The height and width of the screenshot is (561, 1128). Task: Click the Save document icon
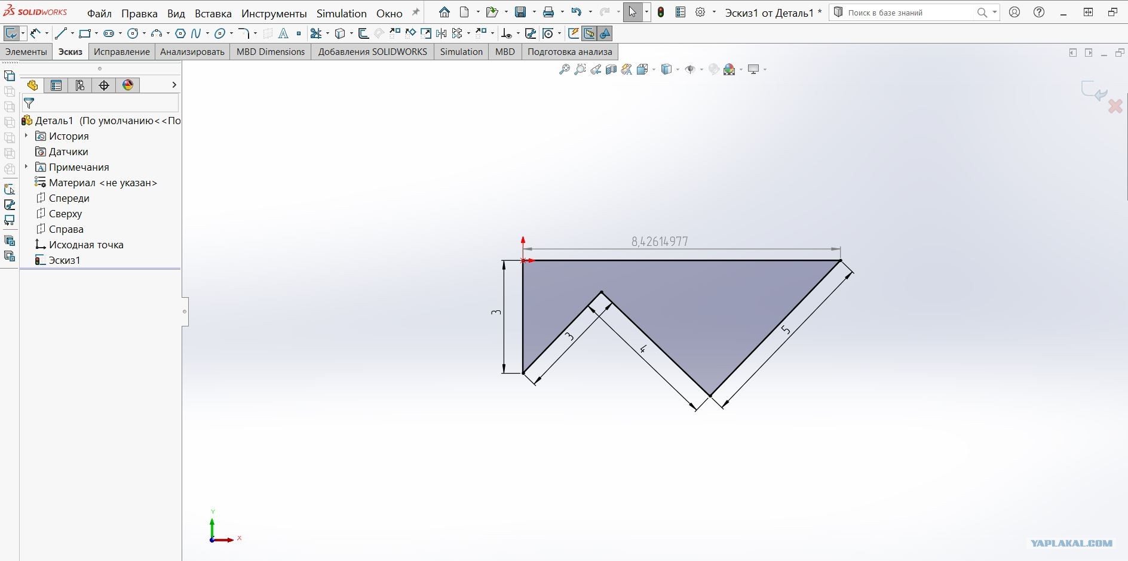pos(520,12)
